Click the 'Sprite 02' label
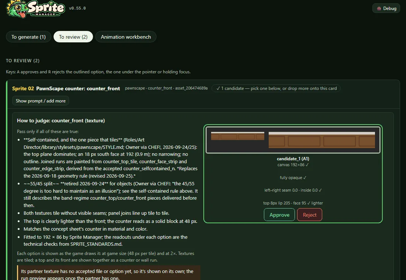Image resolution: width=406 pixels, height=280 pixels. click(23, 88)
